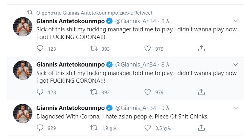
Task: Share the third tweet about diagnosis
Action: [x=201, y=128]
